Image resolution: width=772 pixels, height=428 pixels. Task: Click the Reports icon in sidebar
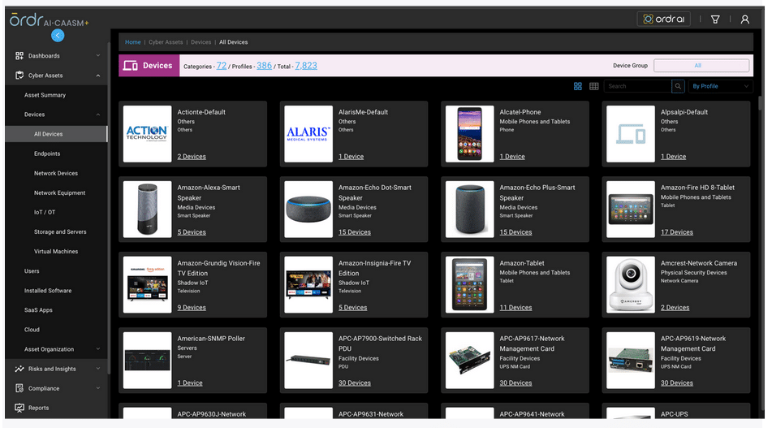[19, 408]
